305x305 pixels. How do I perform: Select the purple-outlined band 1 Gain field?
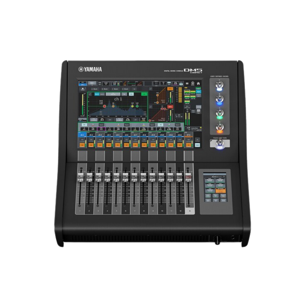[101, 129]
